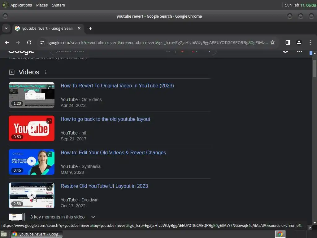Open site information icon in address bar
317x238 pixels.
click(x=42, y=42)
